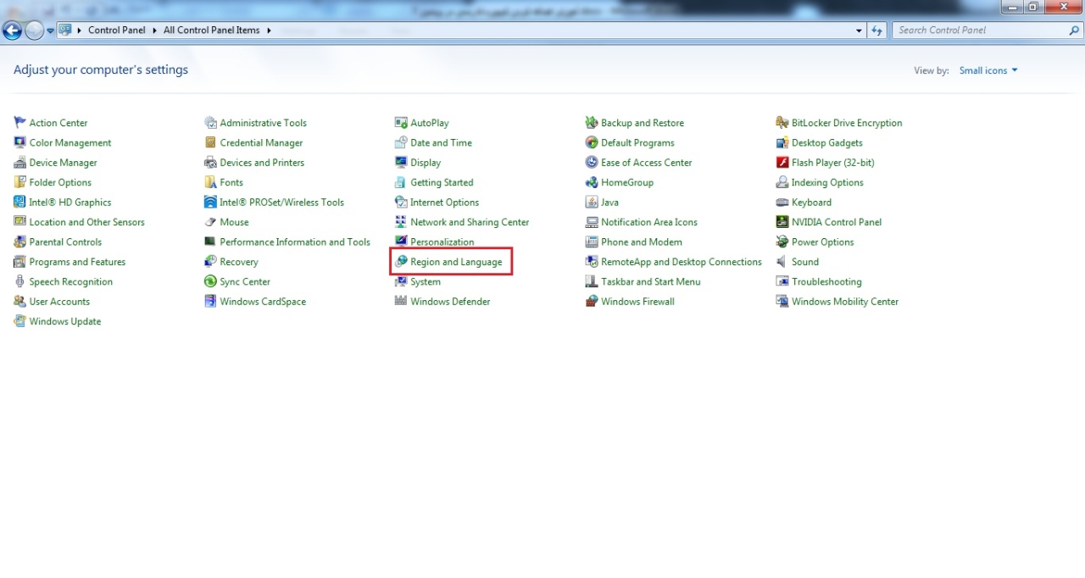Image resolution: width=1085 pixels, height=578 pixels.
Task: Open Sync Center link
Action: [245, 282]
